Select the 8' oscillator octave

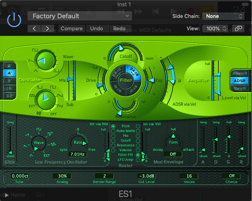tap(10, 81)
